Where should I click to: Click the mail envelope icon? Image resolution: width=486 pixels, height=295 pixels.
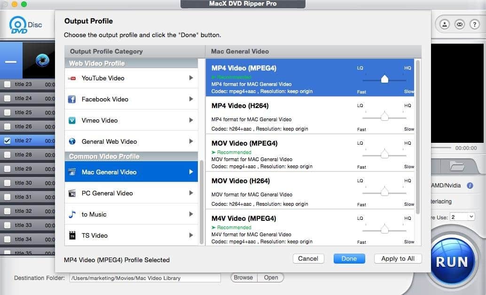tap(460, 24)
